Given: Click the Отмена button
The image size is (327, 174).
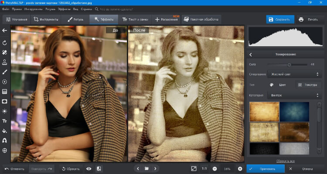Looking at the screenshot, I should (x=304, y=169).
